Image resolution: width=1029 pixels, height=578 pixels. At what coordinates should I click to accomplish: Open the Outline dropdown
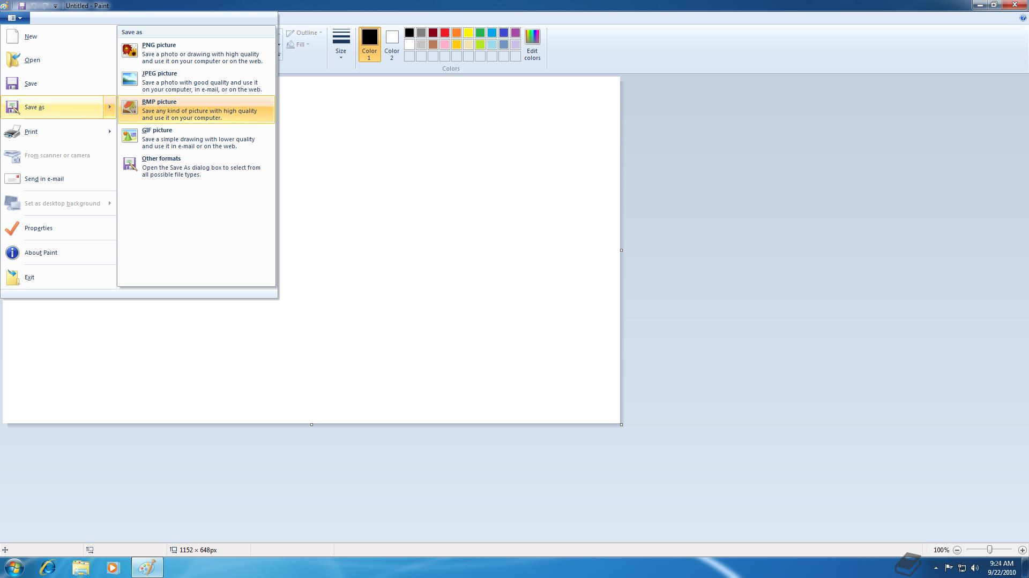tap(304, 33)
